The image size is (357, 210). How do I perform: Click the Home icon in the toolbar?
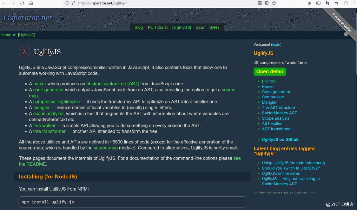point(31,3)
